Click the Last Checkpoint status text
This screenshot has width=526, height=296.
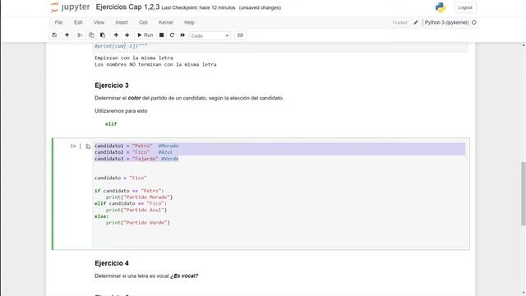tap(198, 7)
